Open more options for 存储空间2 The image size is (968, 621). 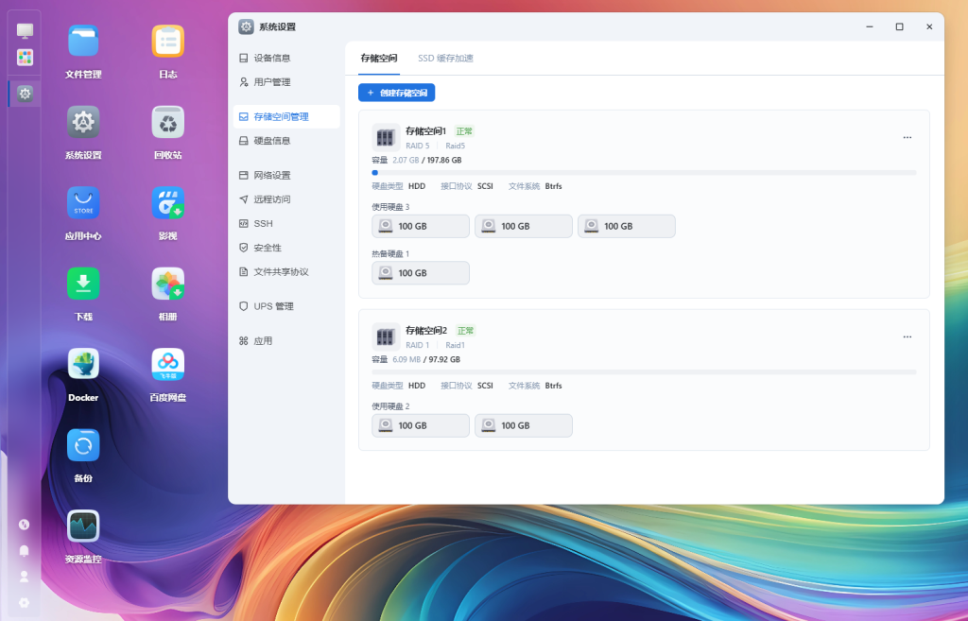(907, 337)
